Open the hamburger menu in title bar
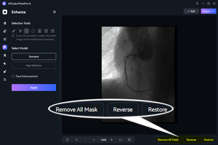Image resolution: width=218 pixels, height=145 pixels. 197,4
